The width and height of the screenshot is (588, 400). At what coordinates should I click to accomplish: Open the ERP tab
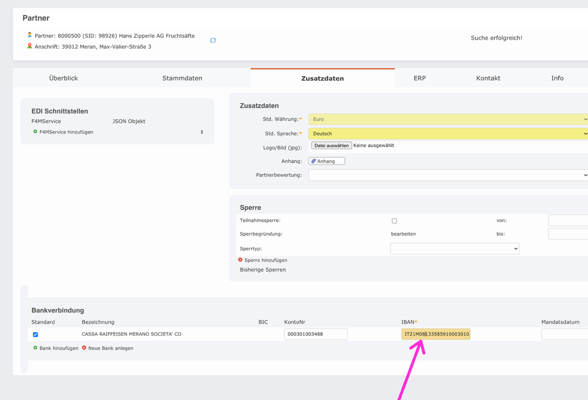pyautogui.click(x=419, y=78)
